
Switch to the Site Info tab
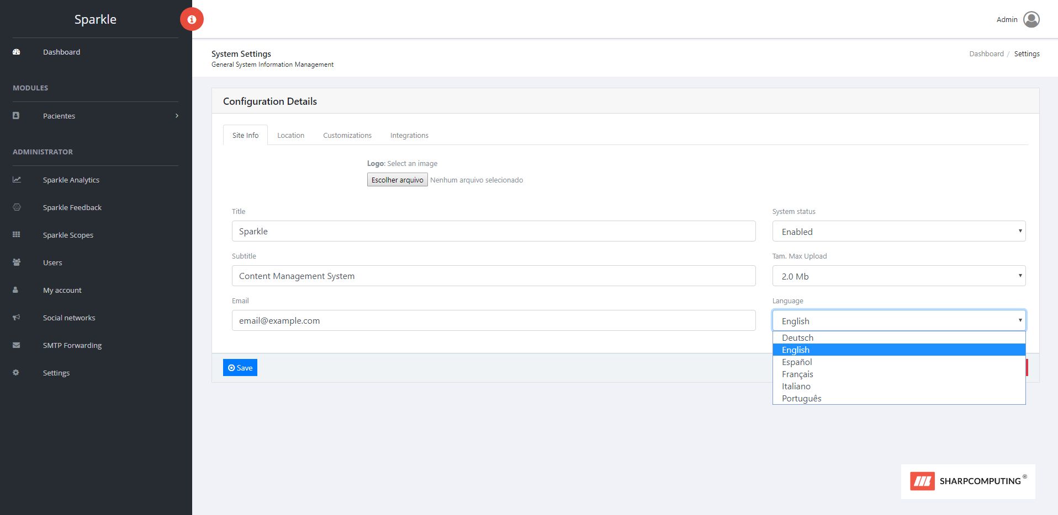point(245,135)
